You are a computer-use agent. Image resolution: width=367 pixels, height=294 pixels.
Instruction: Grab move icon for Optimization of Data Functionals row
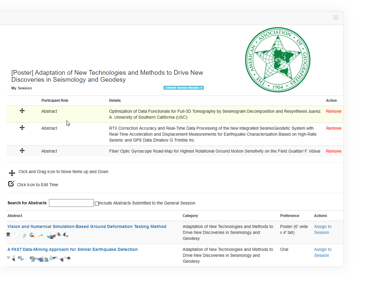pyautogui.click(x=22, y=111)
